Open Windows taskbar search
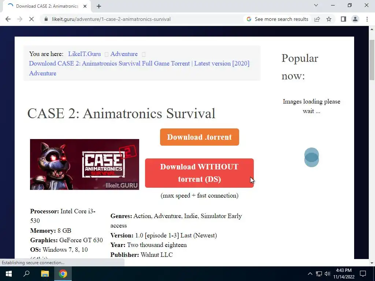This screenshot has height=281, width=375. point(26,274)
